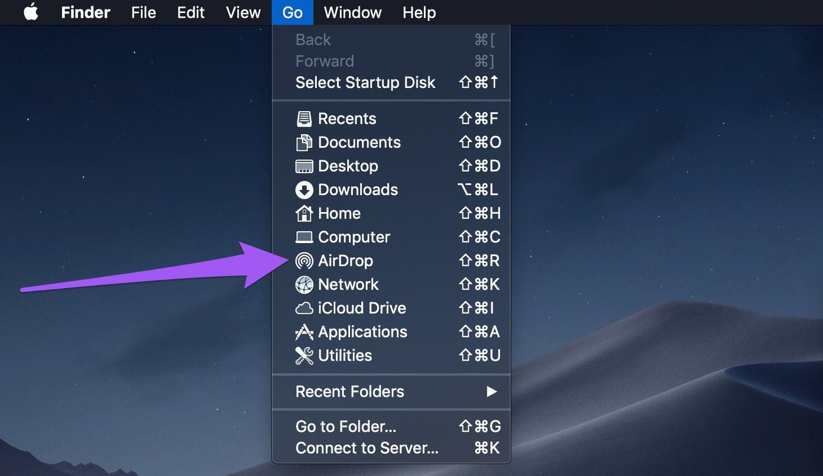Expand the Recent Folders submenu arrow
Image resolution: width=823 pixels, height=476 pixels.
pos(491,391)
